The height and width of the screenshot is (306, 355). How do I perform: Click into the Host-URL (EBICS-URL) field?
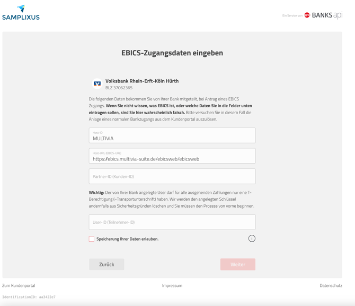(x=172, y=156)
